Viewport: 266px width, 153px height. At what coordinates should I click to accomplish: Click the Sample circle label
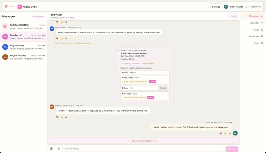click(x=255, y=7)
